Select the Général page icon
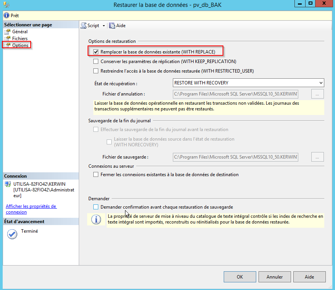This screenshot has height=290, width=335. [7, 32]
